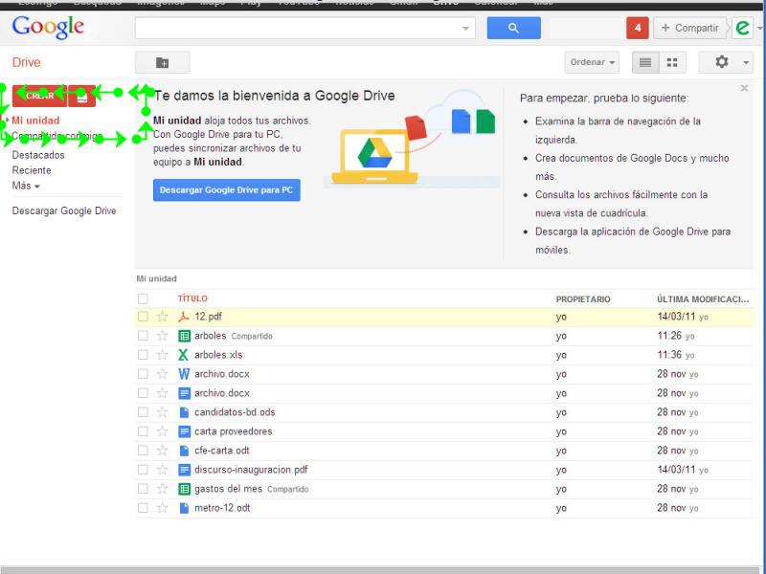The image size is (766, 574).
Task: Click the Excel icon of arboles.xls
Action: click(184, 355)
